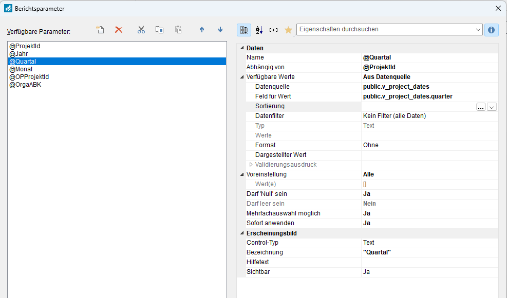Click the new parameter icon
This screenshot has width=507, height=298.
pos(101,30)
